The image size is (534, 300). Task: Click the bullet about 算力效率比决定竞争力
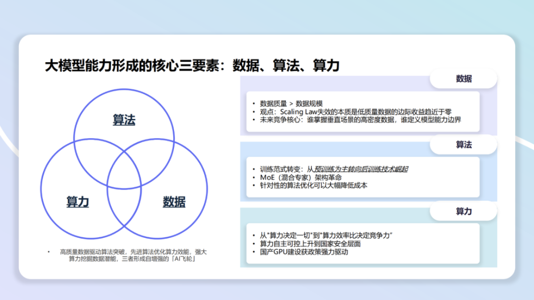(326, 235)
